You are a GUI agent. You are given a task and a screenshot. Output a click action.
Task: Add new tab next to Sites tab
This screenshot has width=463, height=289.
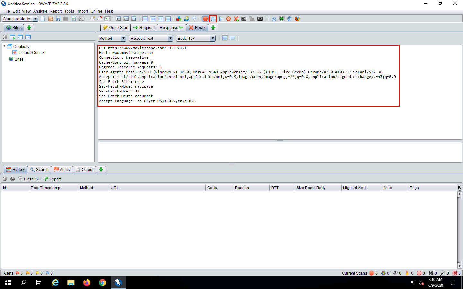(x=29, y=27)
